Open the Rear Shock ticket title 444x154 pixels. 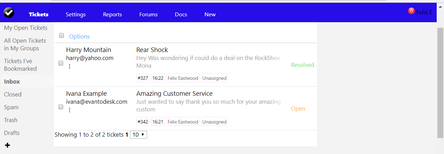(x=152, y=50)
